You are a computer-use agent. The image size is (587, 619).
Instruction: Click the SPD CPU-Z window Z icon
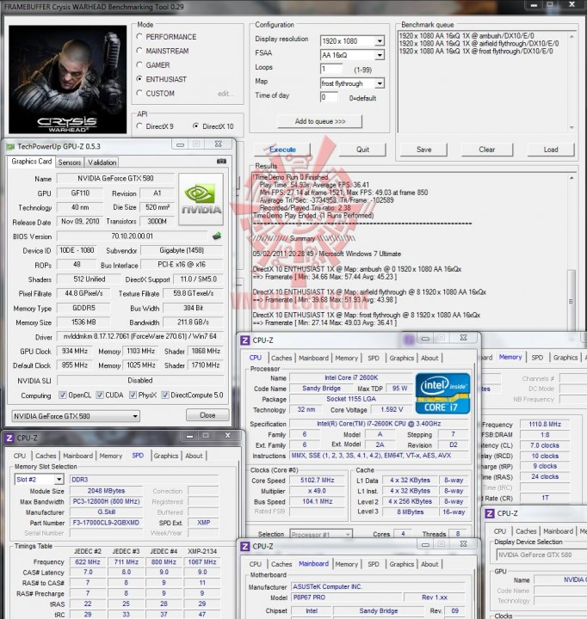tap(9, 438)
